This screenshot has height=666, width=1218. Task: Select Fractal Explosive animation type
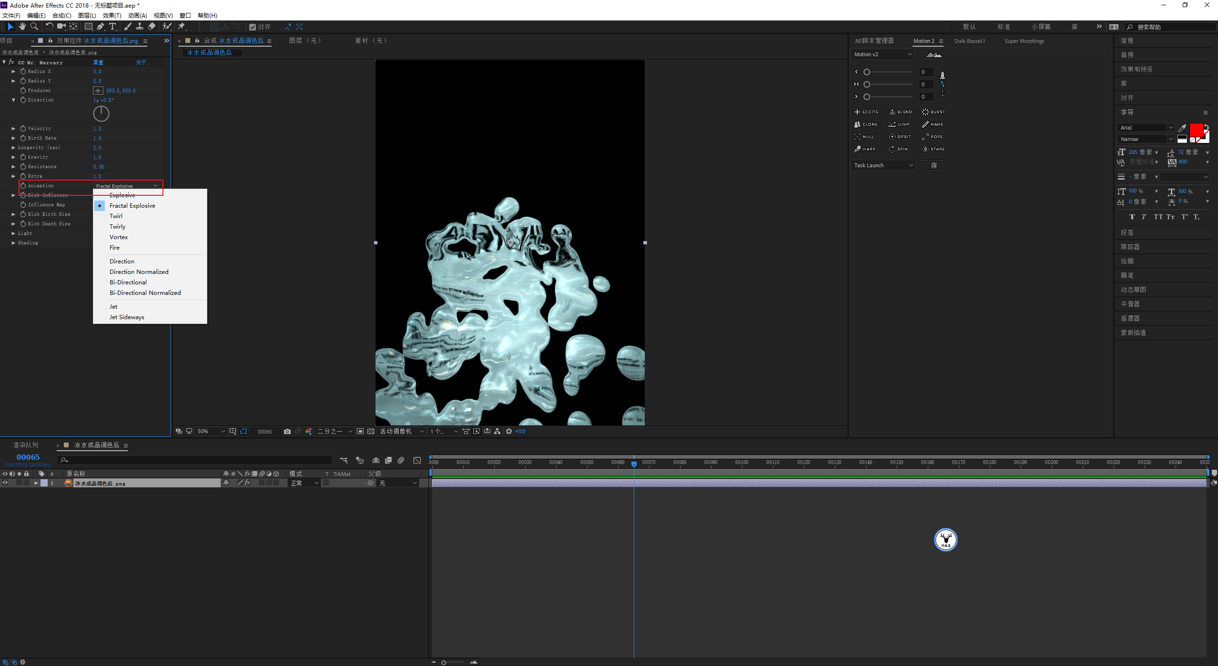[132, 205]
